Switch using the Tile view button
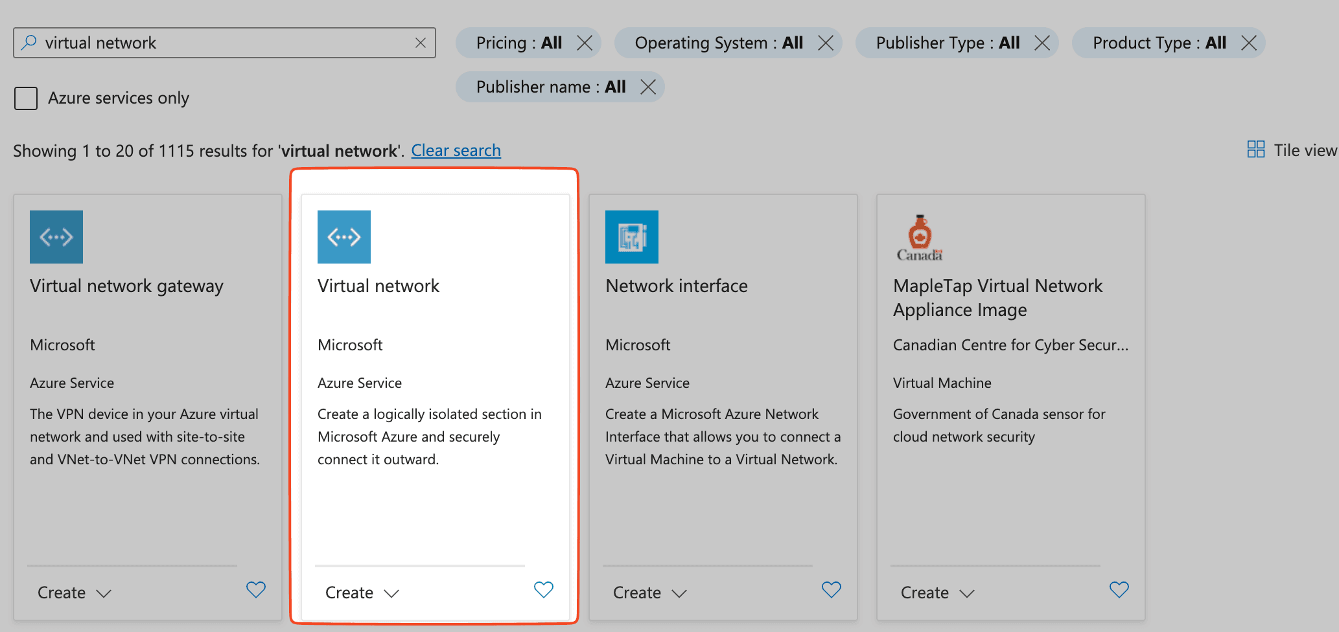The width and height of the screenshot is (1339, 632). 1292,150
